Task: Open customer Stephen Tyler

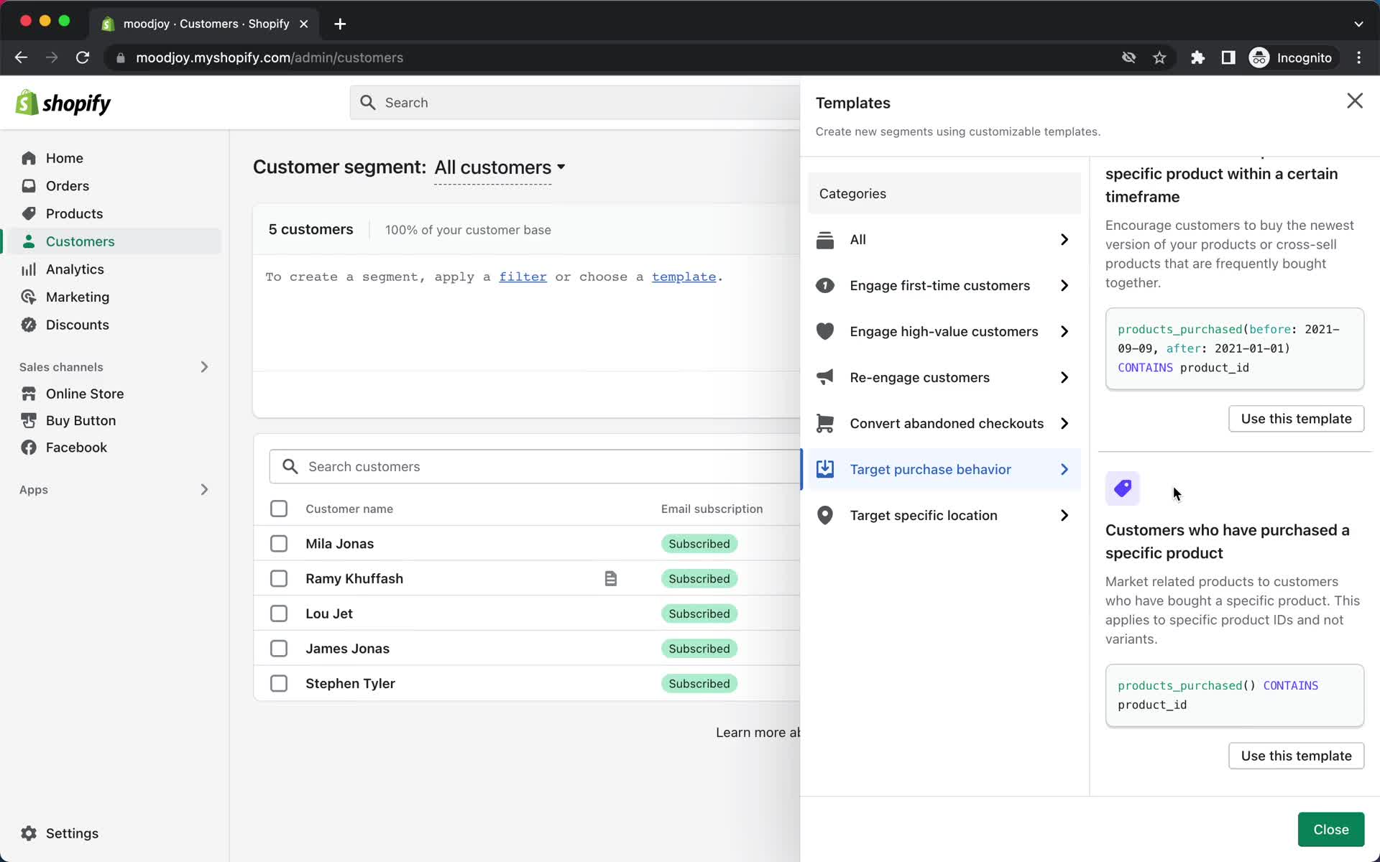Action: tap(350, 684)
